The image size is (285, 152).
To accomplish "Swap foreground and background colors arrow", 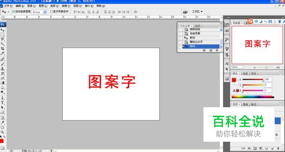I will pyautogui.click(x=5, y=136).
